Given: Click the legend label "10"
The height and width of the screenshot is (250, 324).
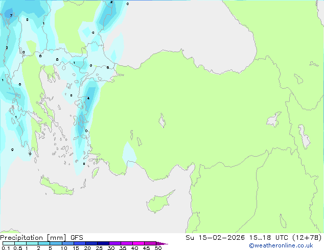Looking at the screenshot, I should point(64,248).
